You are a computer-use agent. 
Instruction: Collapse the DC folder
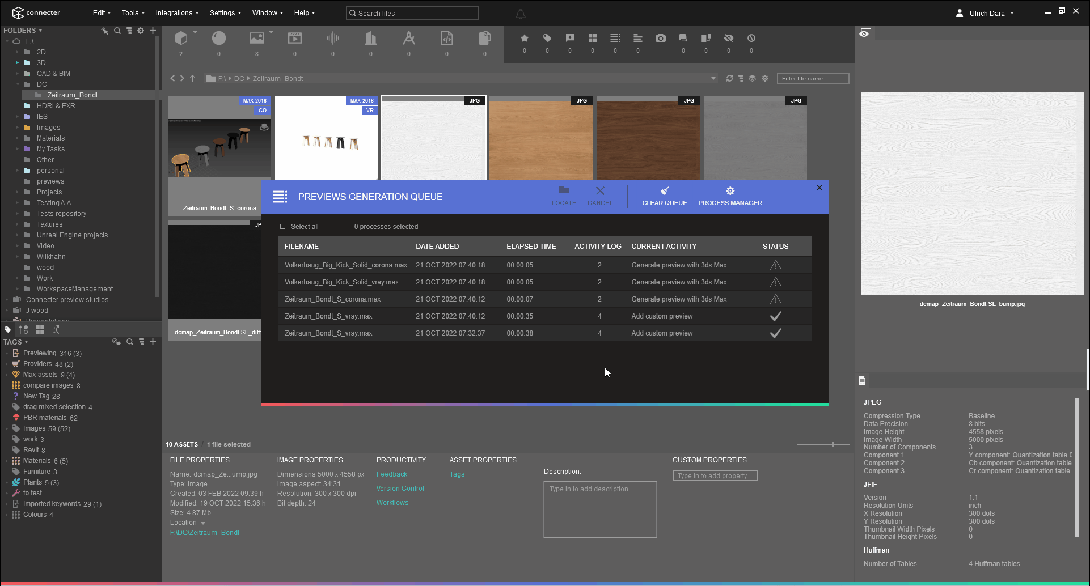(x=18, y=84)
